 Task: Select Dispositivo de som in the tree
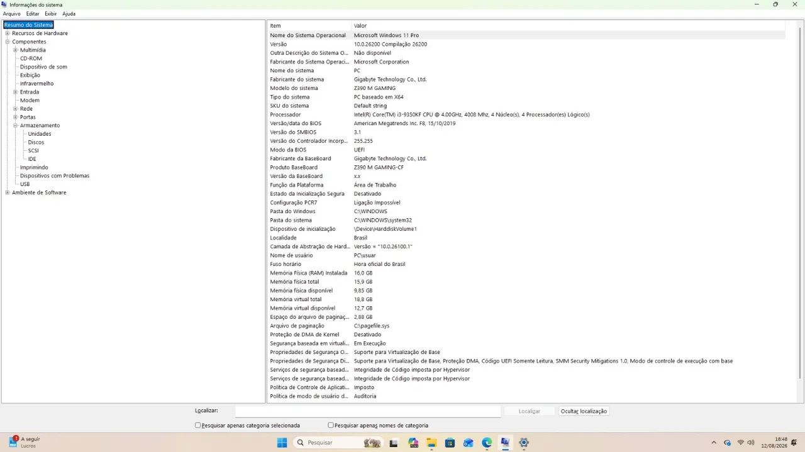pos(43,67)
